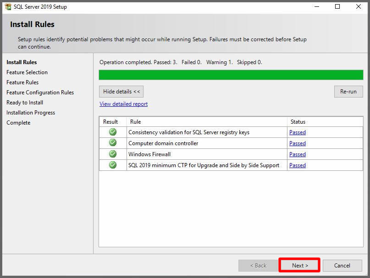370x278 pixels.
Task: Click the Rule column header
Action: tap(135, 122)
